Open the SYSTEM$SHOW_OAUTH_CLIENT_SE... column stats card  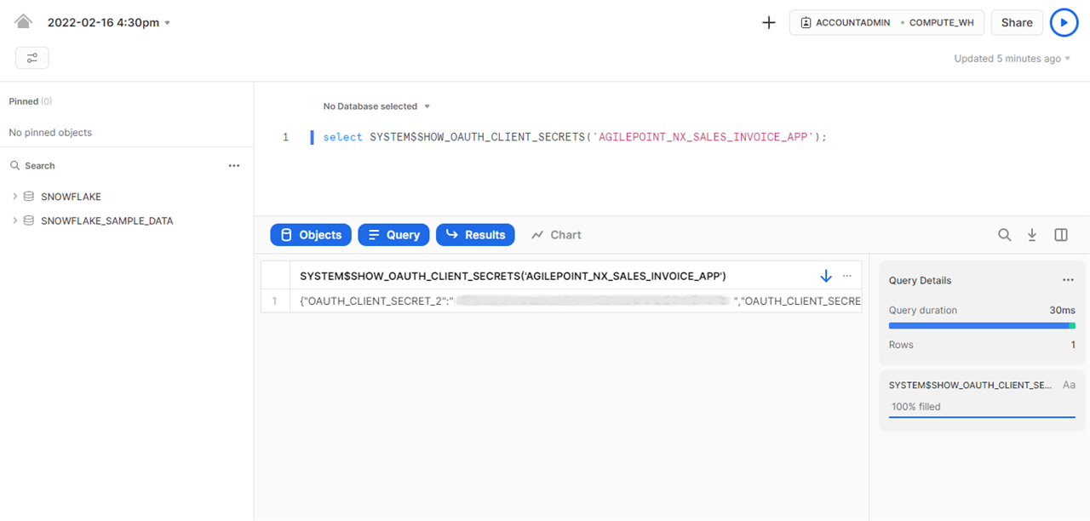(982, 401)
